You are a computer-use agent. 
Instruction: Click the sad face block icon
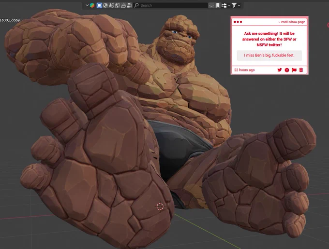(287, 70)
